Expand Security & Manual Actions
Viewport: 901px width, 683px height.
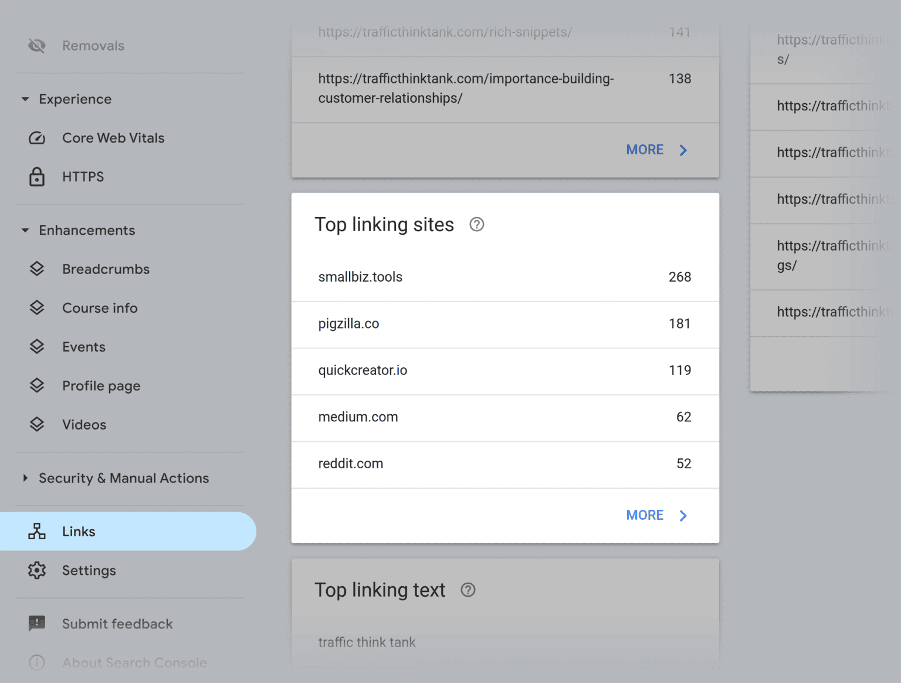(x=25, y=478)
